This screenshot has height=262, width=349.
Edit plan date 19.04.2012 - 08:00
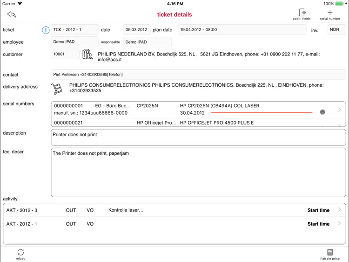click(242, 30)
